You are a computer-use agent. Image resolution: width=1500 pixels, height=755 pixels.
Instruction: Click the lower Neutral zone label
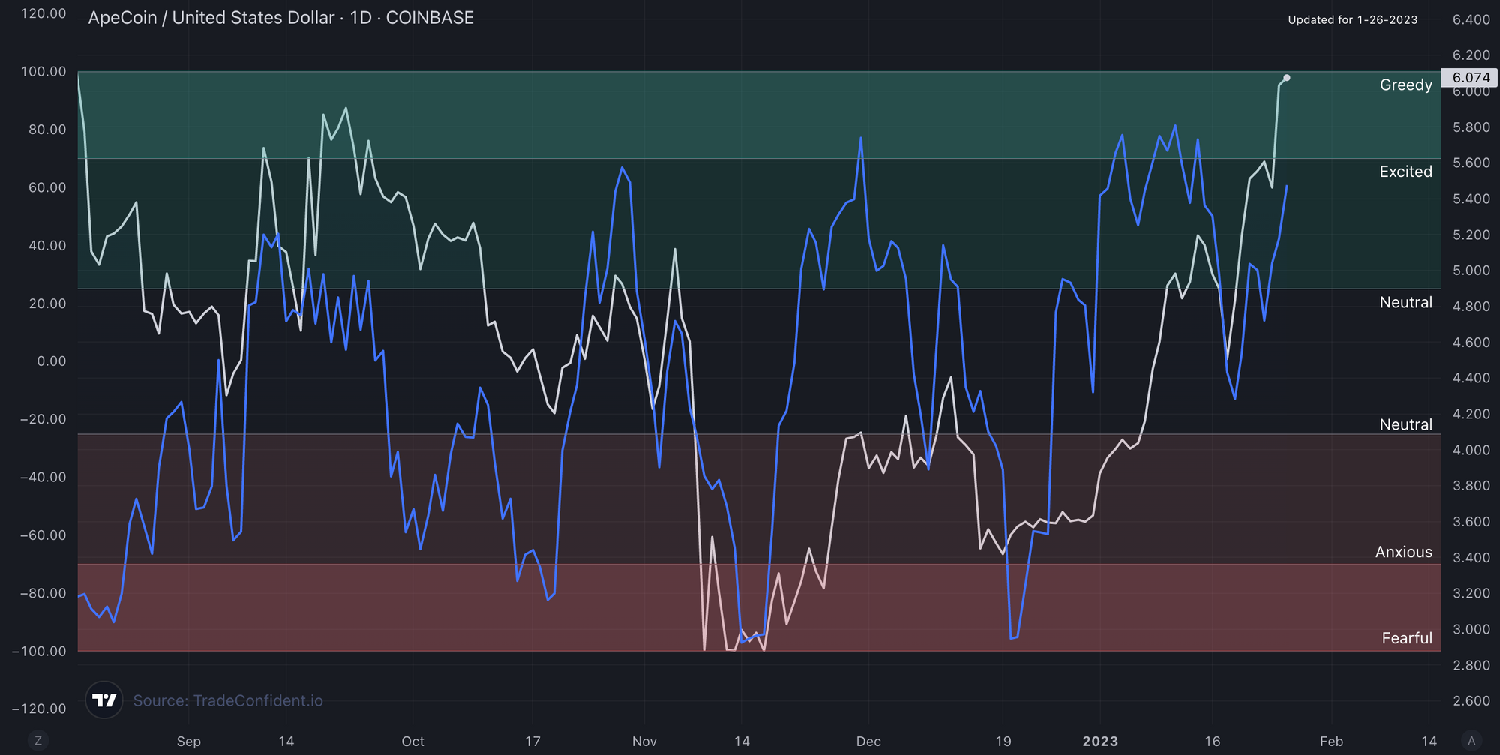[x=1406, y=424]
